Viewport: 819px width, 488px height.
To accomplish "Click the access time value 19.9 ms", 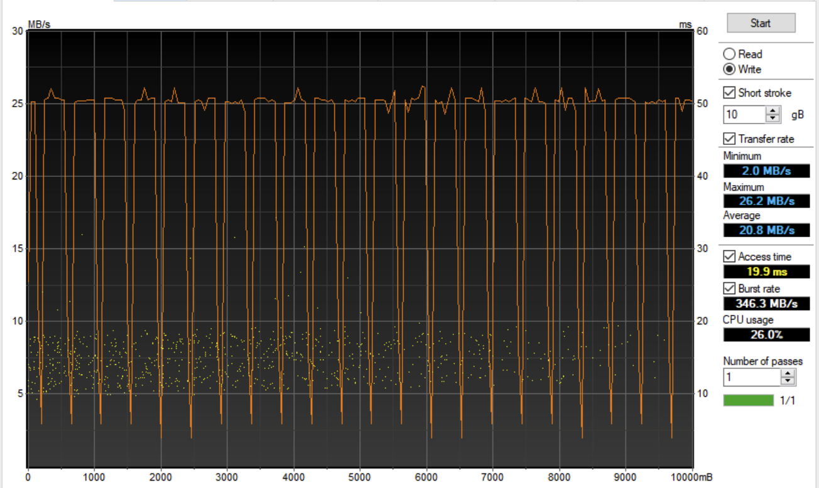I will [x=766, y=272].
